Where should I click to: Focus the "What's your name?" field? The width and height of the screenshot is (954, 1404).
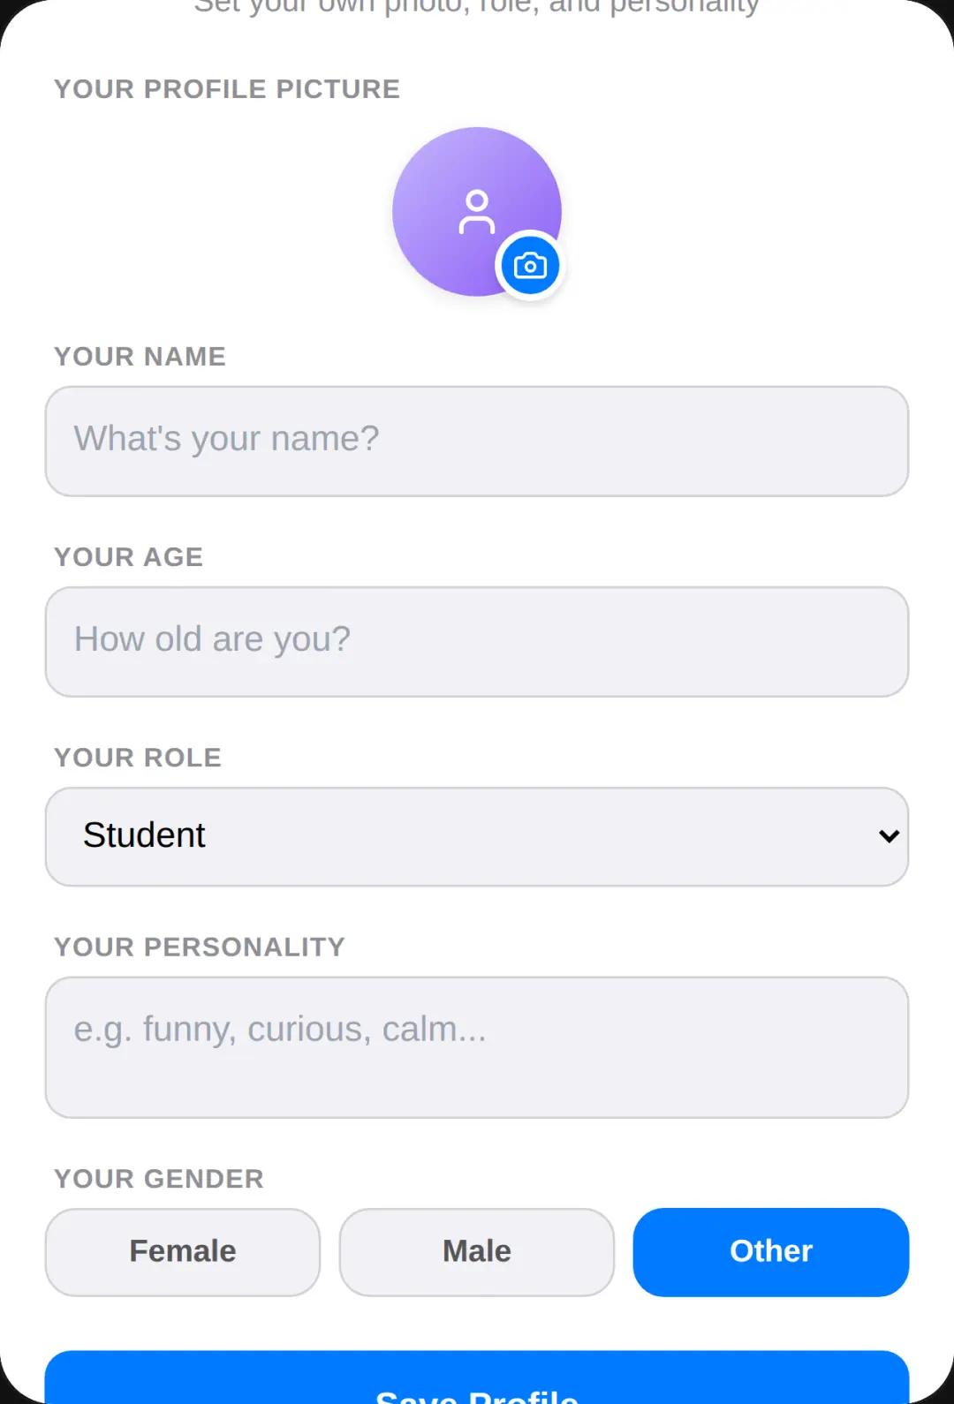(477, 442)
